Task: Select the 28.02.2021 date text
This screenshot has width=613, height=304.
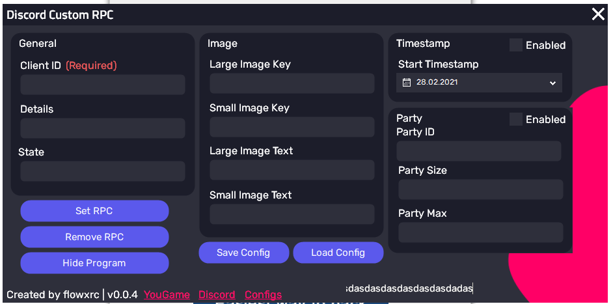Action: (437, 82)
